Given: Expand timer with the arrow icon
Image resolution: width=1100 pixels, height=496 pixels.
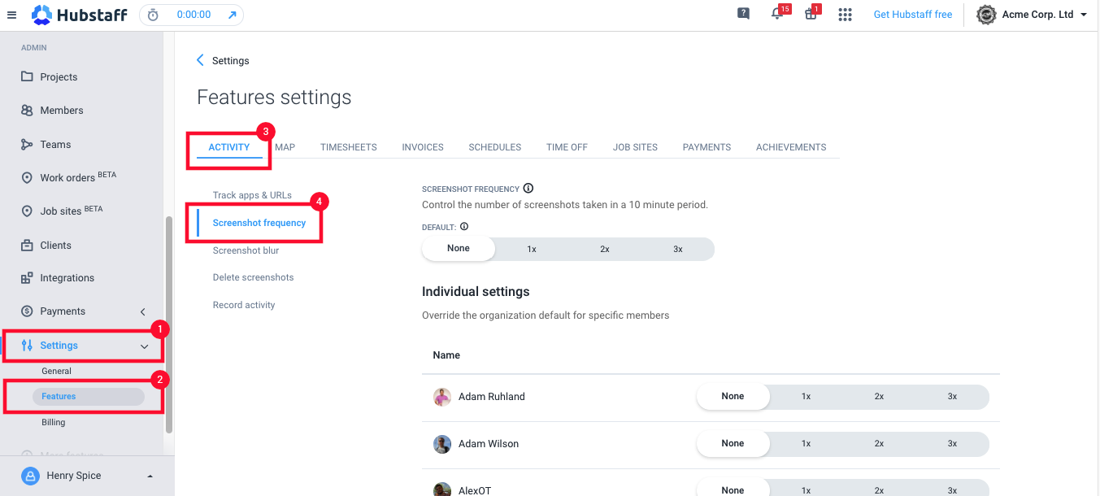Looking at the screenshot, I should 232,15.
